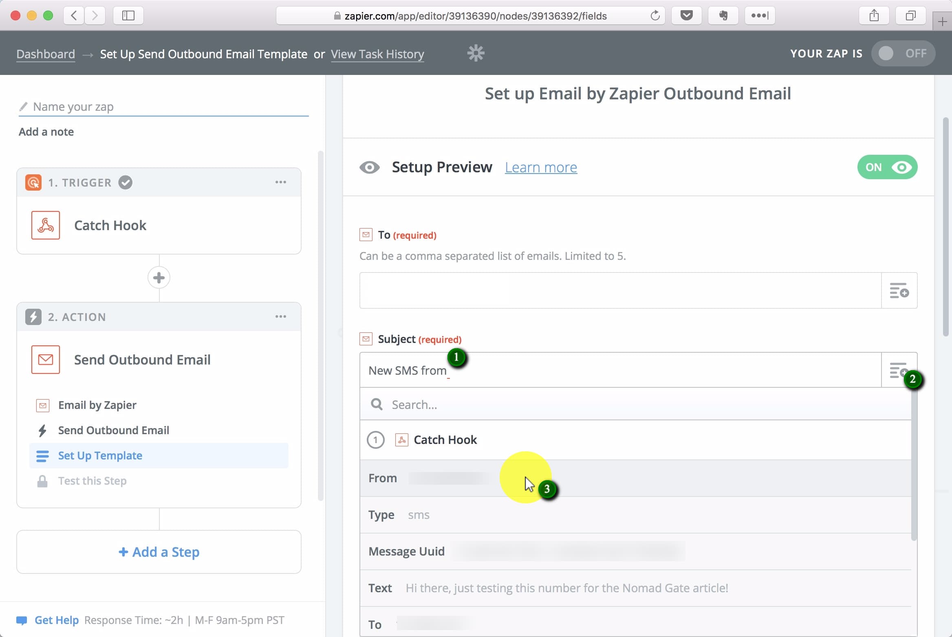Click the lock icon beside Test this Step
This screenshot has width=952, height=637.
[42, 481]
